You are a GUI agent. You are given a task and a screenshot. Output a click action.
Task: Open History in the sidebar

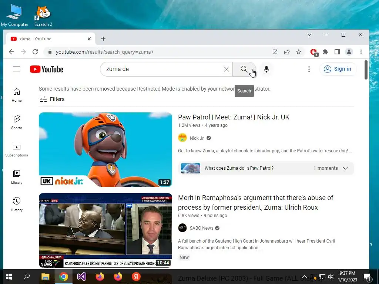tap(17, 204)
